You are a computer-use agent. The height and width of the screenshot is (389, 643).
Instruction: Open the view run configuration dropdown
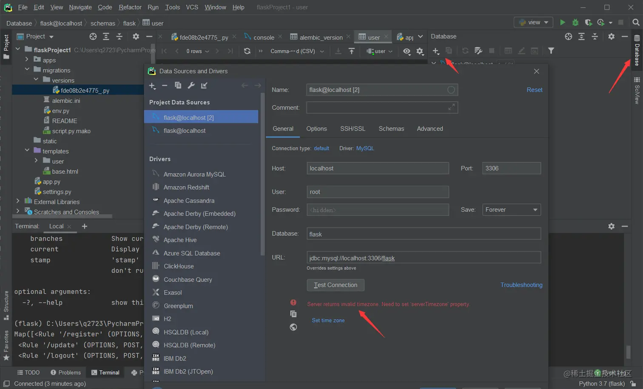(534, 22)
